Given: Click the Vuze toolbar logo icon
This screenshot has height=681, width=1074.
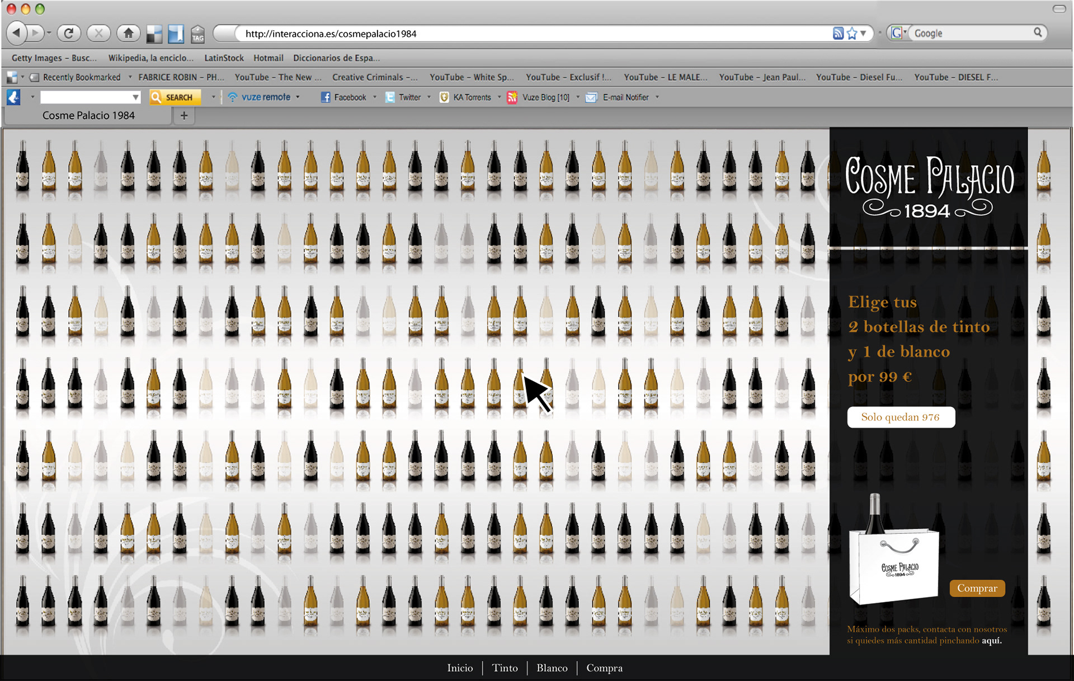Looking at the screenshot, I should [x=13, y=97].
